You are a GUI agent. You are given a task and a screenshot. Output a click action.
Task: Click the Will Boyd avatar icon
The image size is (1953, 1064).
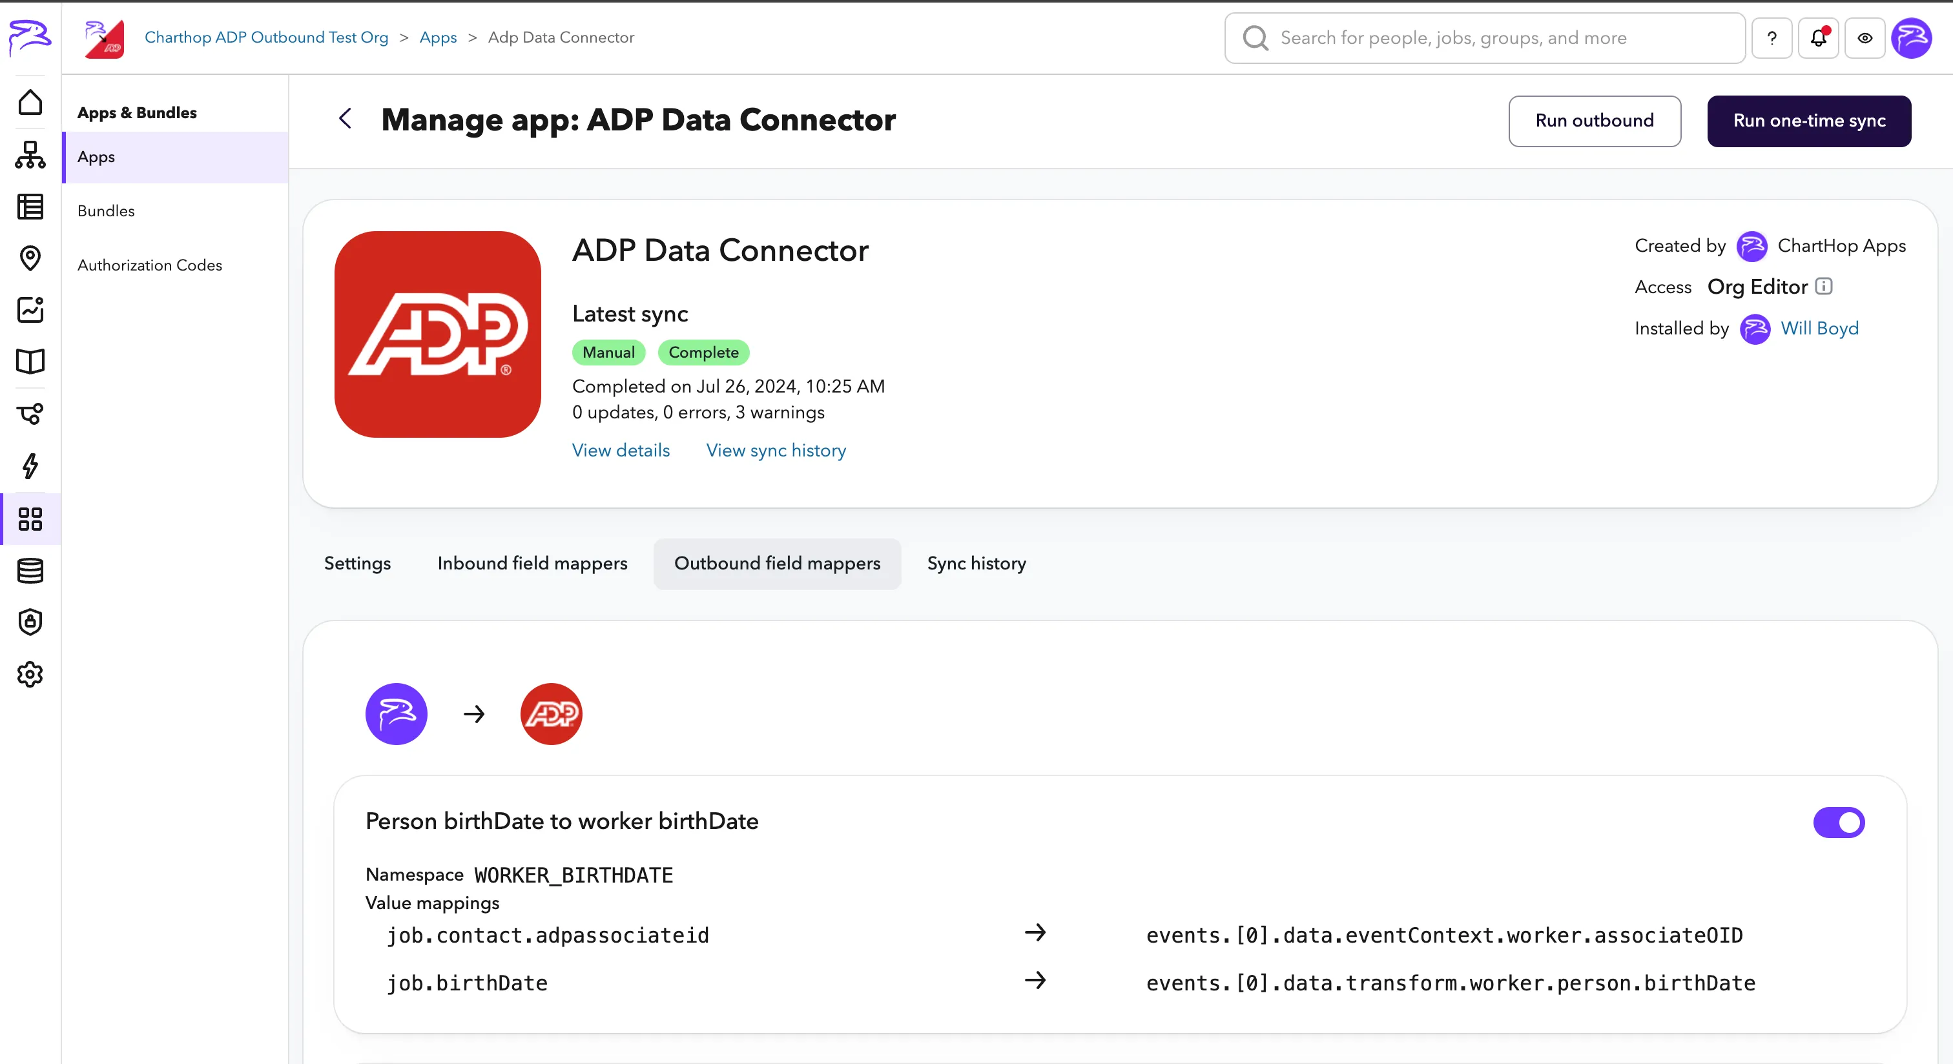1754,329
